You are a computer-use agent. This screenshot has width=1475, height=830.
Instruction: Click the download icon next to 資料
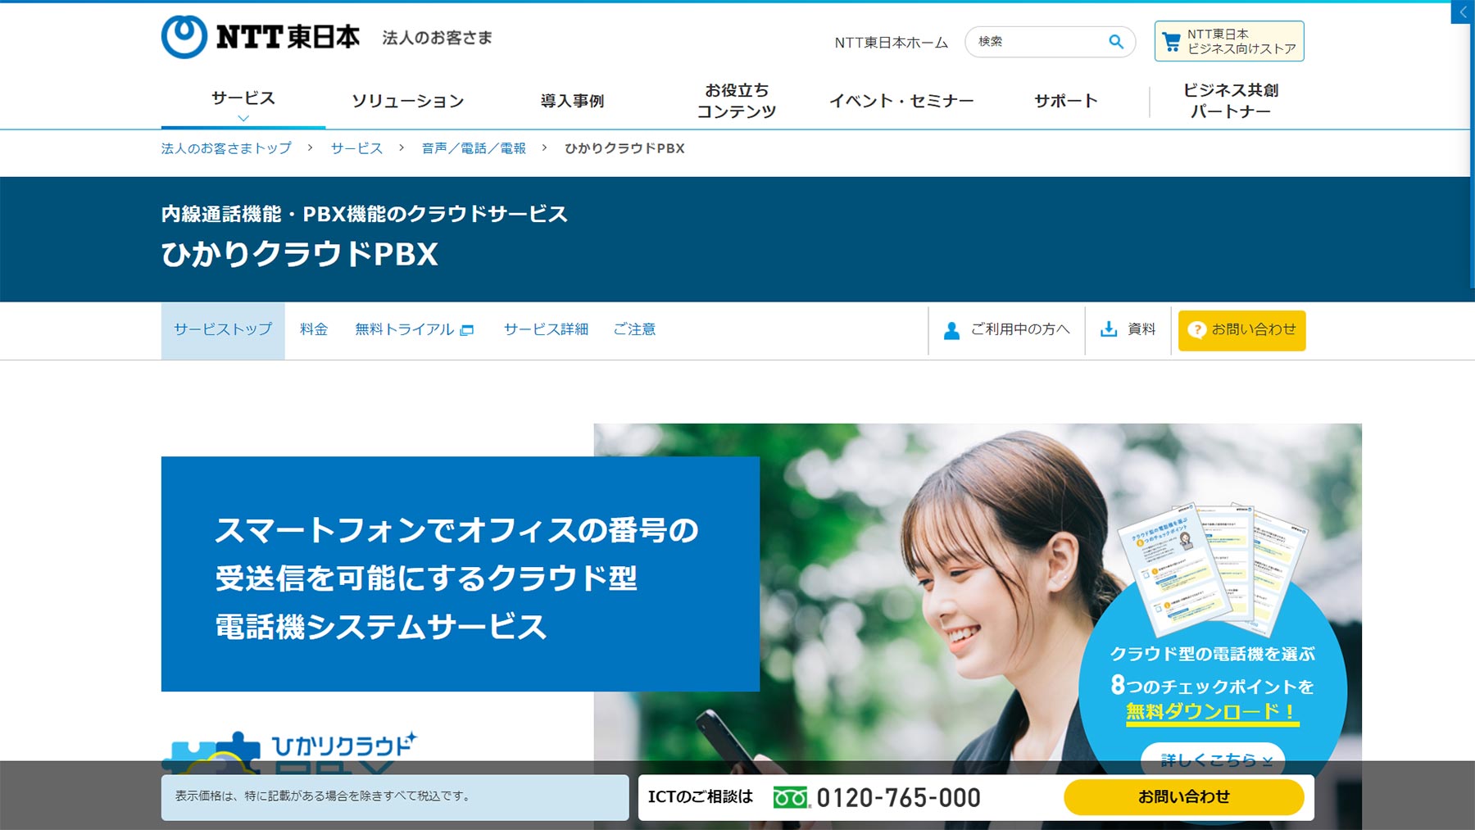[x=1108, y=329]
